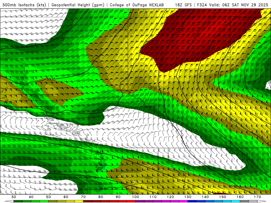This screenshot has width=271, height=203.
Task: Select the bright green 45-50 kt legend swatch
Action: pos(44,201)
